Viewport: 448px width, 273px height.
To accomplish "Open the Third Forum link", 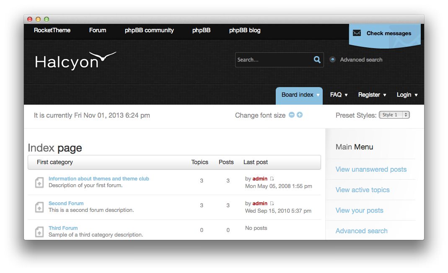I will pos(63,228).
